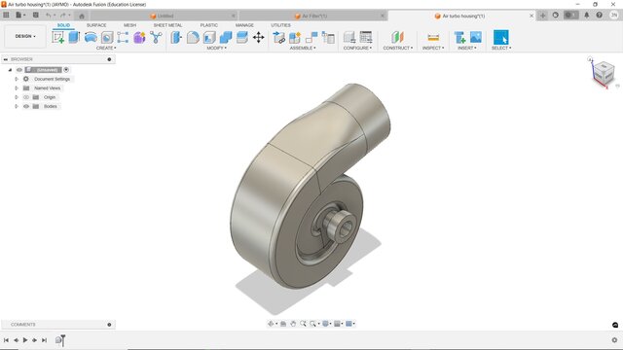Select the Press Pull tool
Image resolution: width=623 pixels, height=350 pixels.
tap(176, 37)
